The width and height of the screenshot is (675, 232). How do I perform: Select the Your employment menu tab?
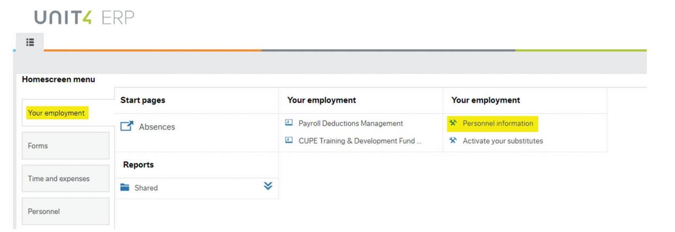[x=56, y=113]
